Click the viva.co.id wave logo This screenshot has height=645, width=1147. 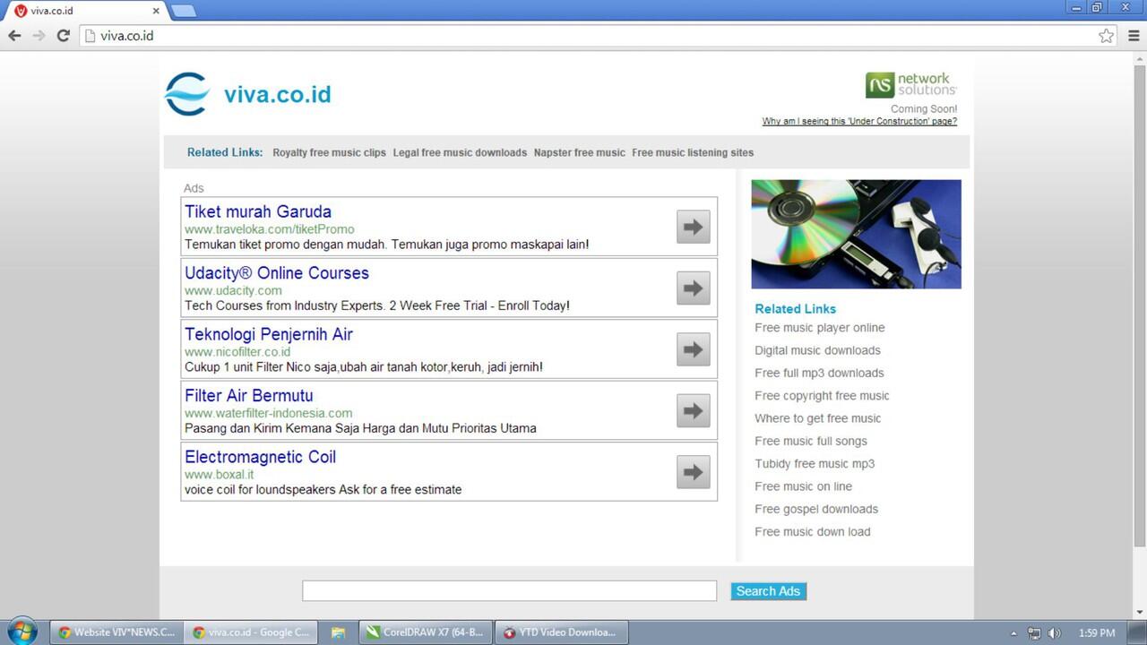click(186, 94)
